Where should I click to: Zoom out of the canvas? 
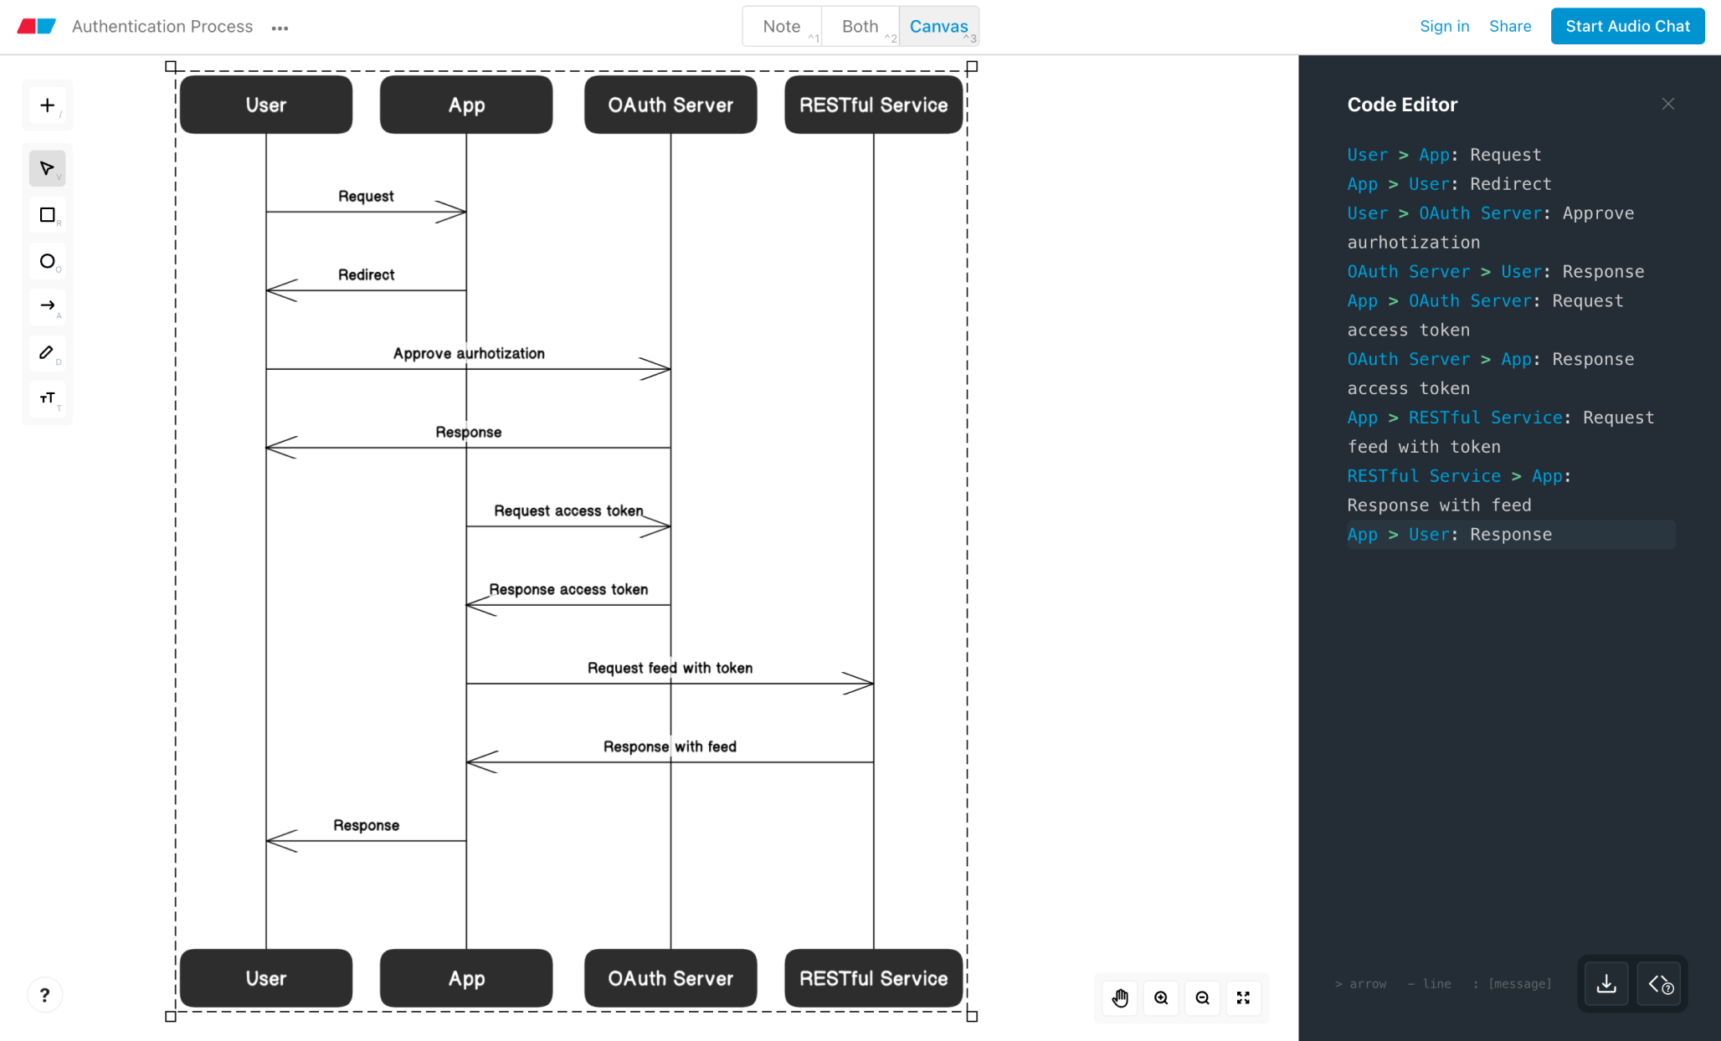click(1202, 997)
